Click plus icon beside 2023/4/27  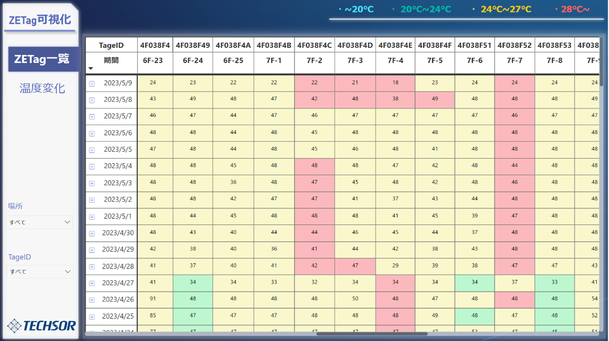[x=92, y=284]
